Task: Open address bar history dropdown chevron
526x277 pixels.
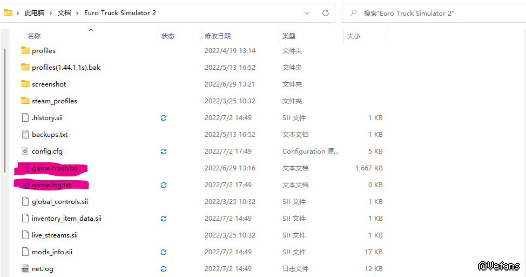Action: coord(307,13)
